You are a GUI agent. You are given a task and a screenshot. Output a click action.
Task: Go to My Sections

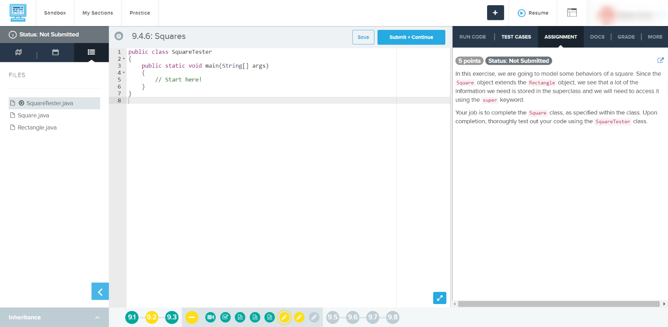[98, 13]
